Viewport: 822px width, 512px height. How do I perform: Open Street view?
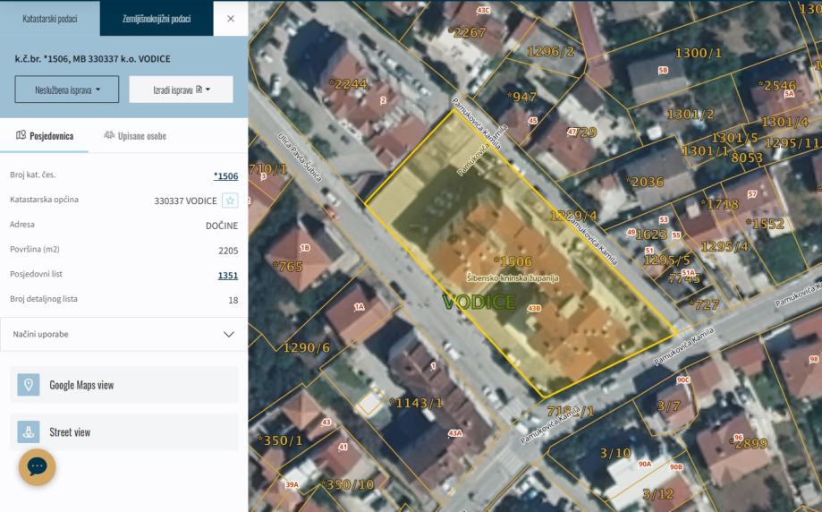pyautogui.click(x=123, y=432)
